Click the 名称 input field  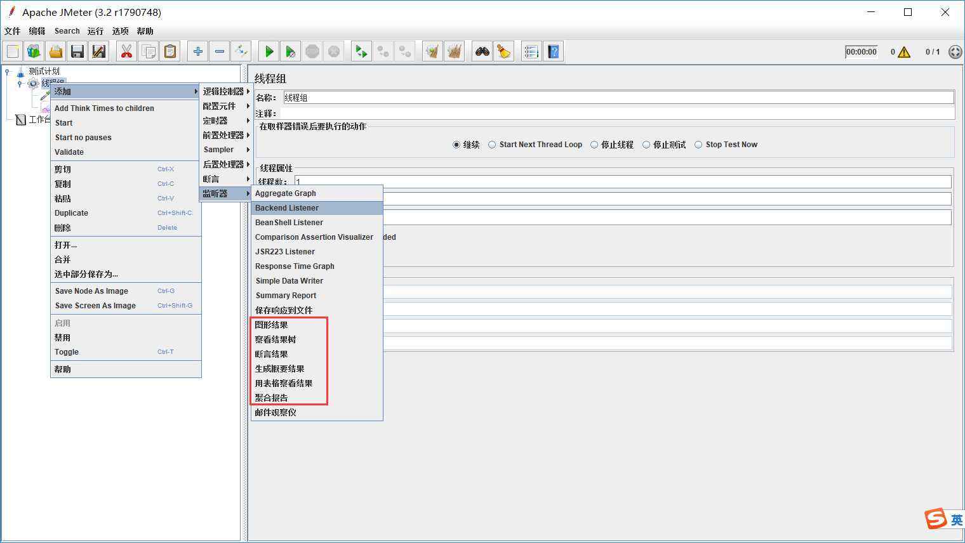[x=618, y=98]
